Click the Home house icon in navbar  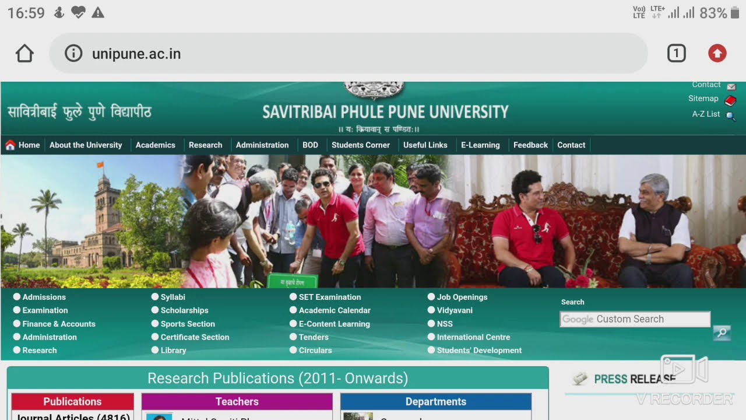pyautogui.click(x=10, y=145)
